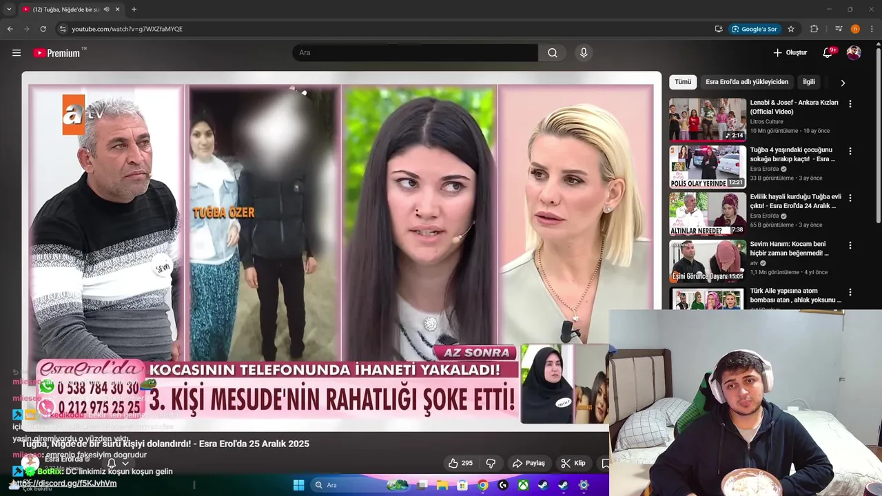
Task: Close the current YouTube browser tab
Action: tap(118, 9)
